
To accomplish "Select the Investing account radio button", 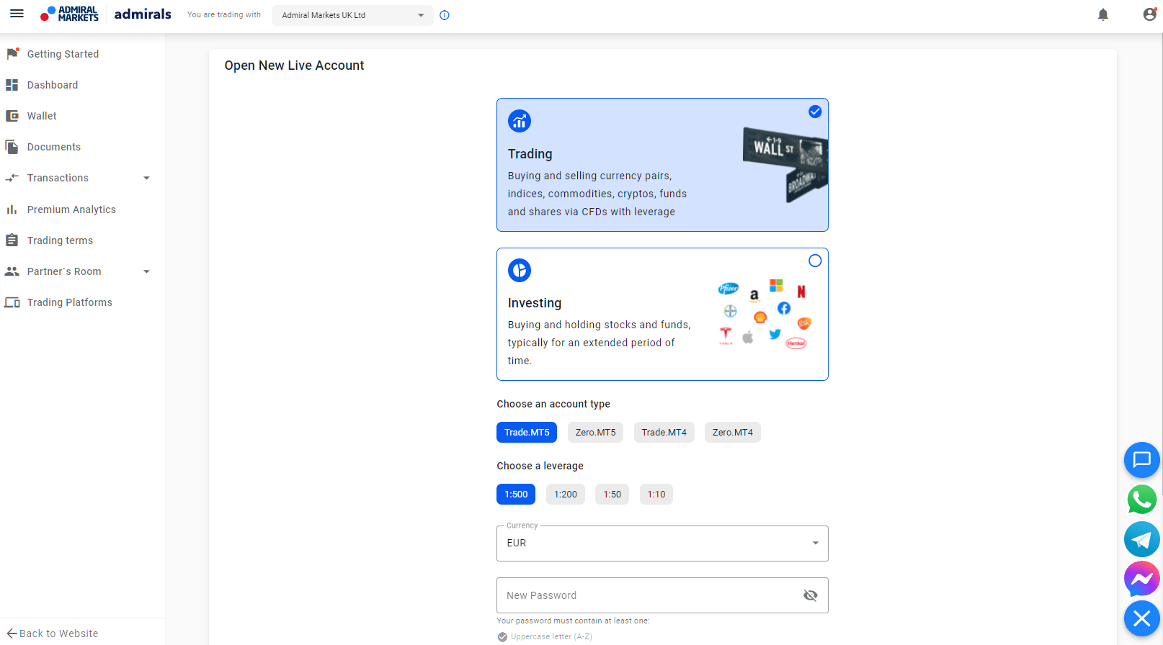I will [x=815, y=261].
